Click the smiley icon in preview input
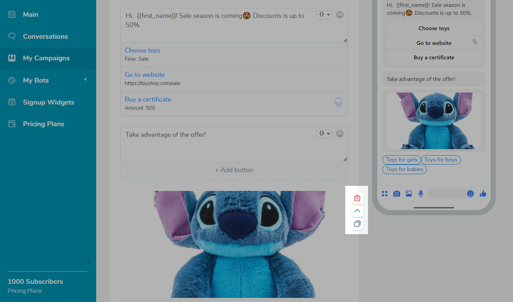 (x=470, y=194)
